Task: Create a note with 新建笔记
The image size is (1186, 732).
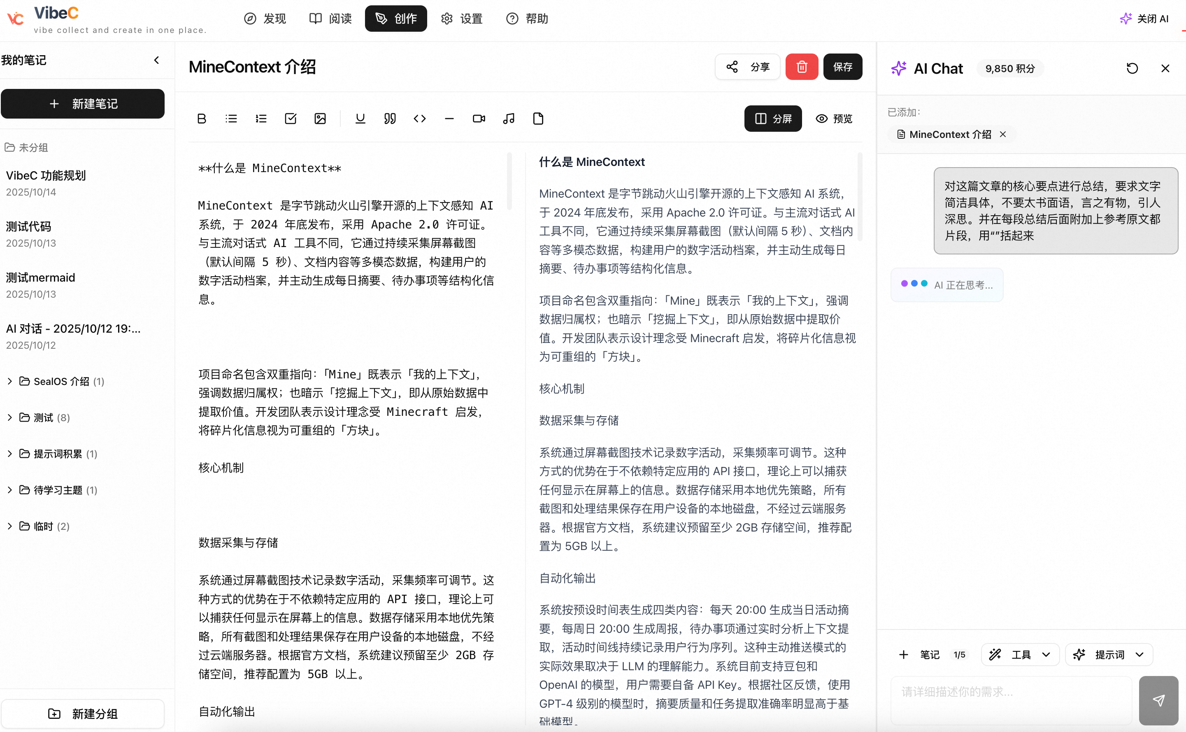Action: [83, 104]
